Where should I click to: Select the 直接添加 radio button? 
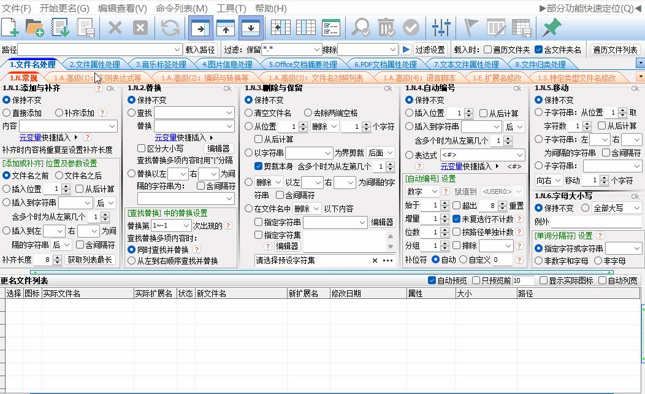click(7, 113)
